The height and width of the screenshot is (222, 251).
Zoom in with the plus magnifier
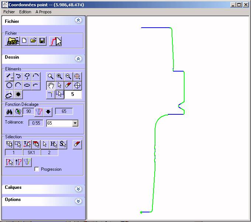[59, 76]
